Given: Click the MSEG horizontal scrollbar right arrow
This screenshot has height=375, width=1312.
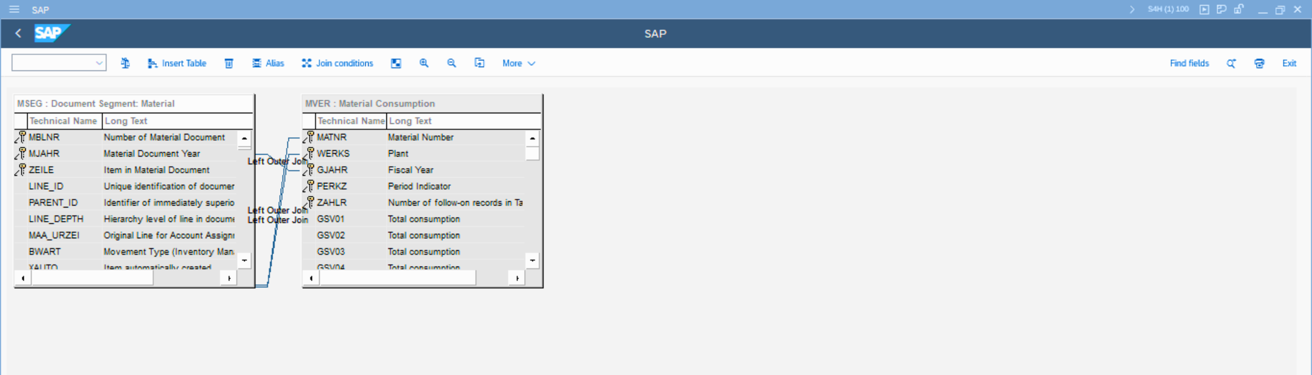Looking at the screenshot, I should tap(229, 278).
